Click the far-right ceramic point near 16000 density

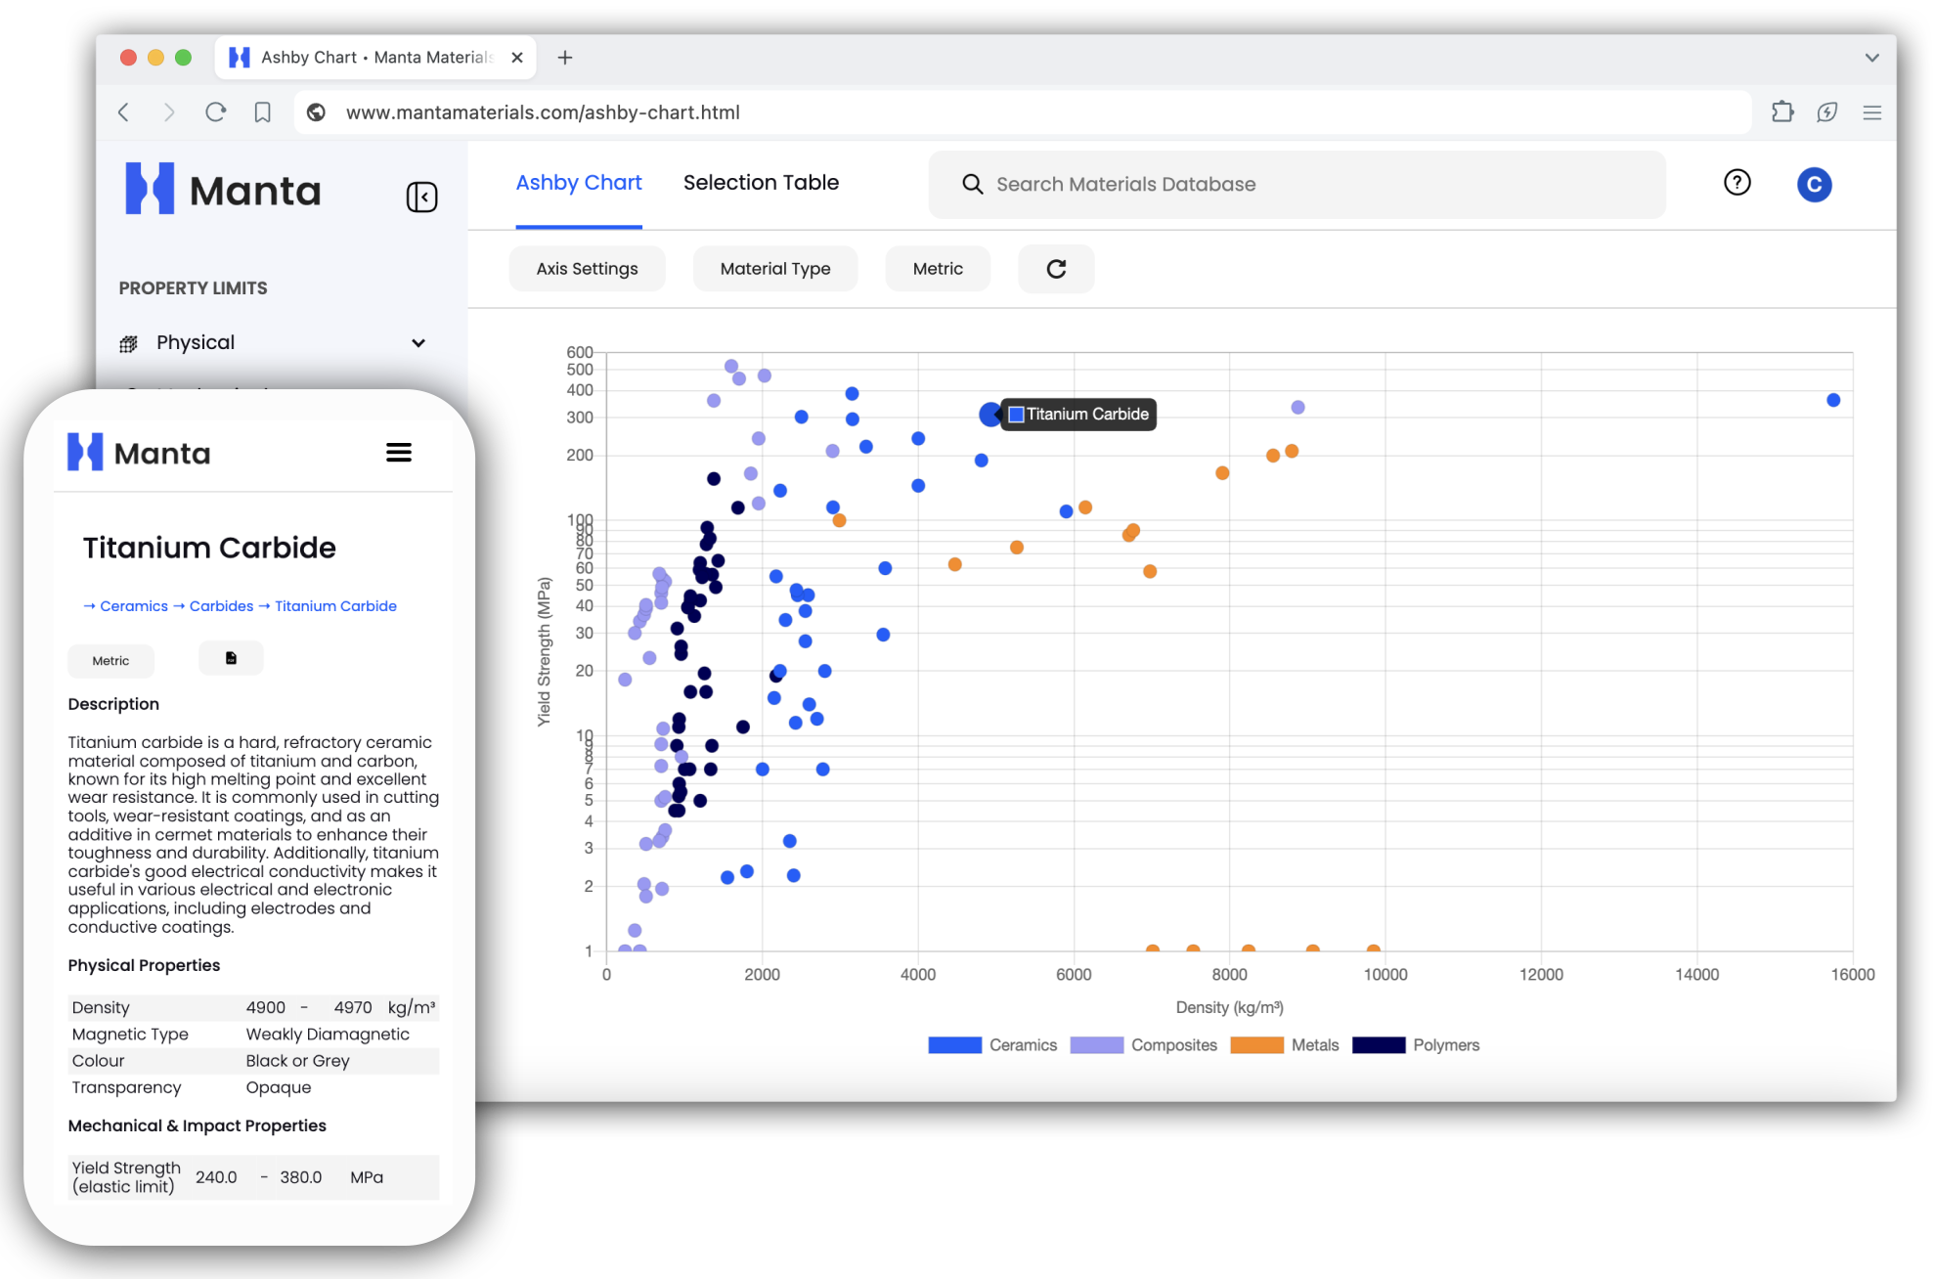(x=1833, y=400)
